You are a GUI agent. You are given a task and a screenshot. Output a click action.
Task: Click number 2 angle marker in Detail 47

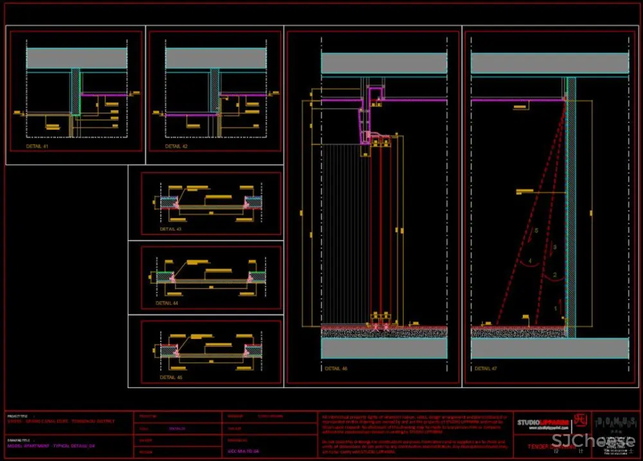[554, 275]
